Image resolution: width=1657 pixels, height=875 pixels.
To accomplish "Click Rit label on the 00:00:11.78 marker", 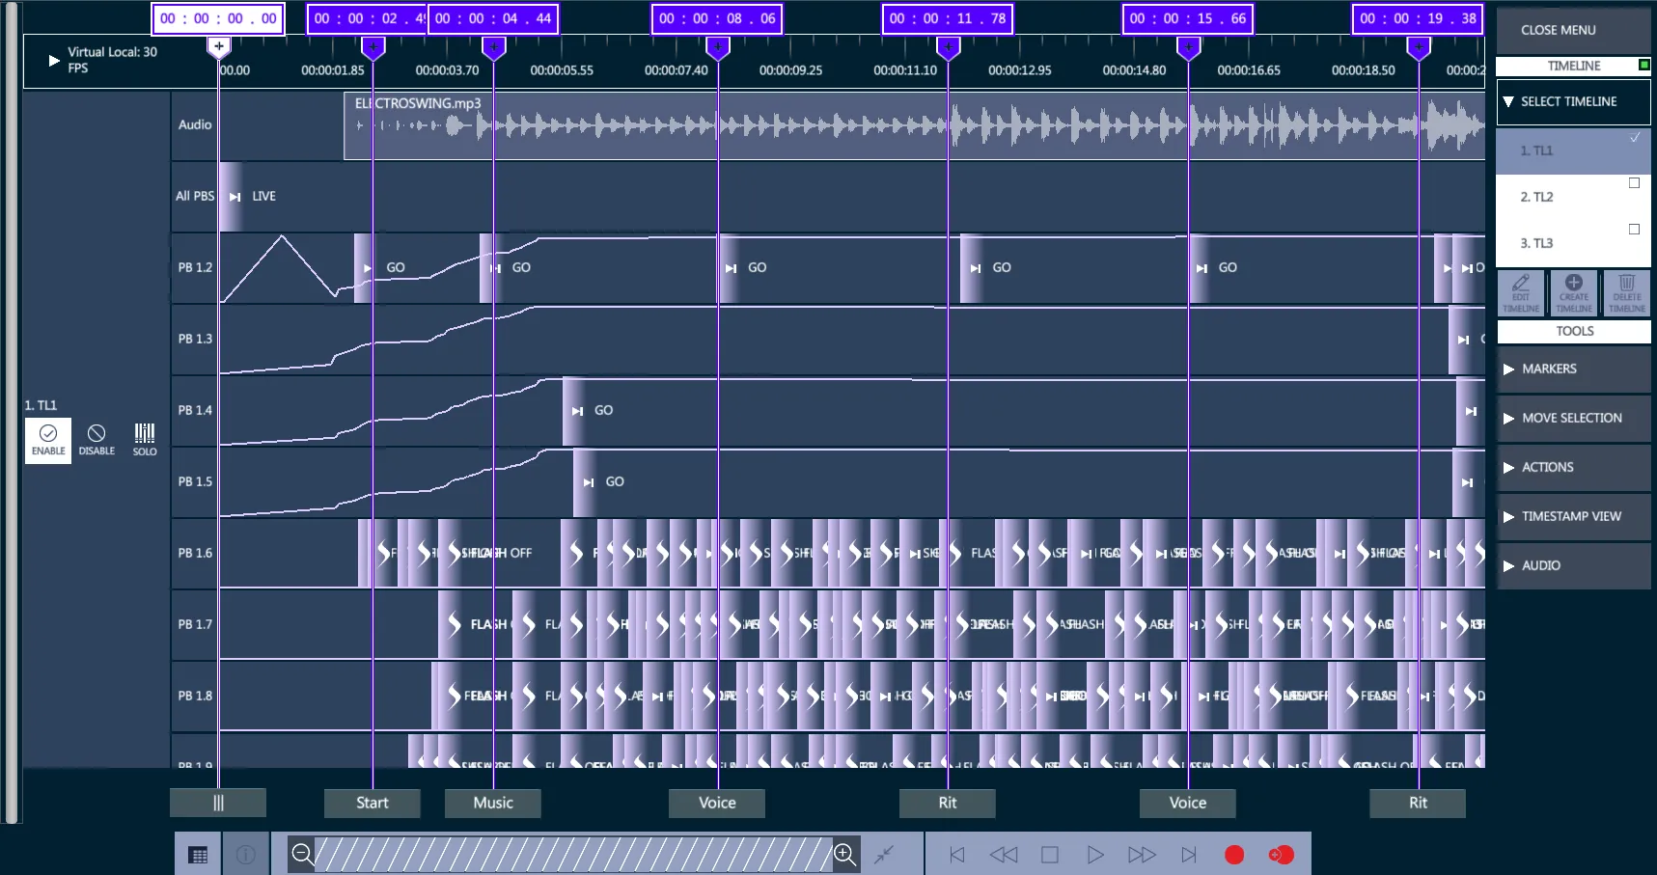I will (x=948, y=803).
